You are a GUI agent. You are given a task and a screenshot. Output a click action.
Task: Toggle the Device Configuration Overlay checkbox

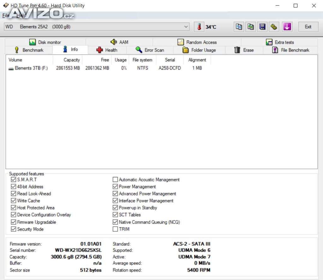(x=13, y=215)
